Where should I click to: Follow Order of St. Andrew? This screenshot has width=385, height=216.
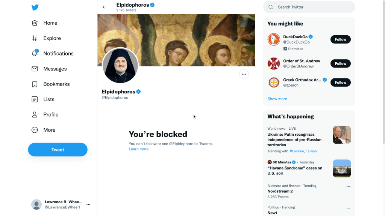tap(340, 64)
